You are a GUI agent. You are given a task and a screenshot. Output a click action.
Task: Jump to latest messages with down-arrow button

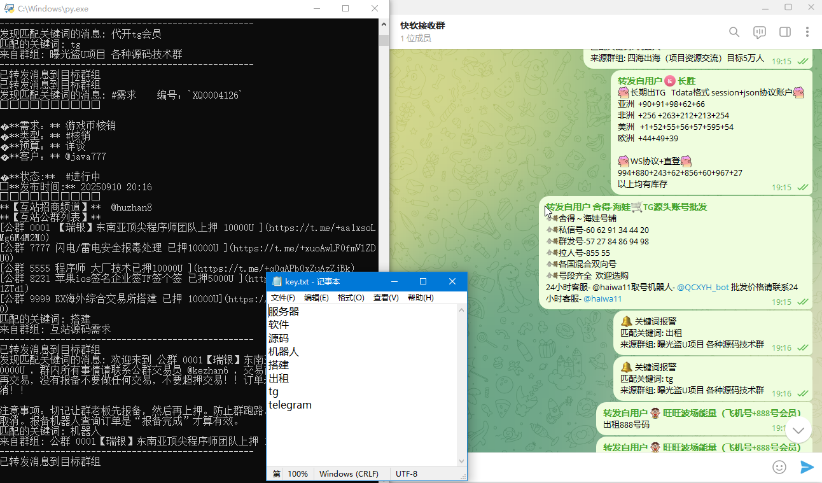pos(798,430)
